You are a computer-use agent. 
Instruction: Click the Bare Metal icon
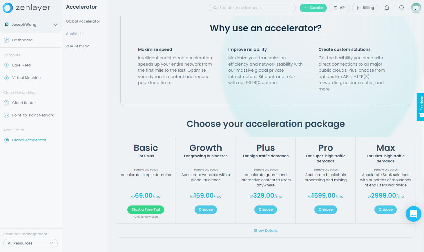click(6, 65)
